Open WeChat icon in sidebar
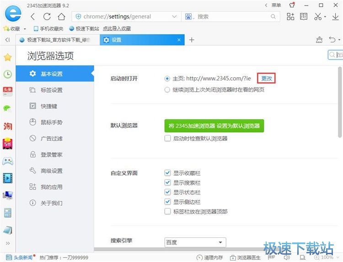 pos(8,108)
